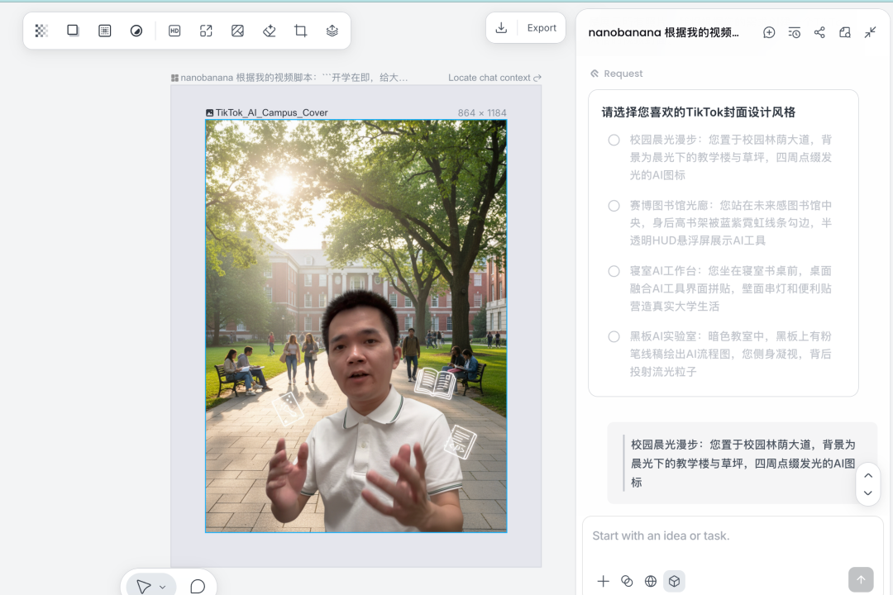This screenshot has width=893, height=595.
Task: Click the Export button
Action: click(542, 28)
